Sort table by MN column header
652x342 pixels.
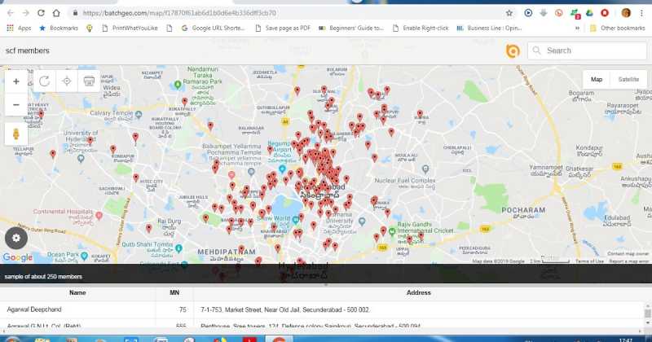click(x=174, y=292)
